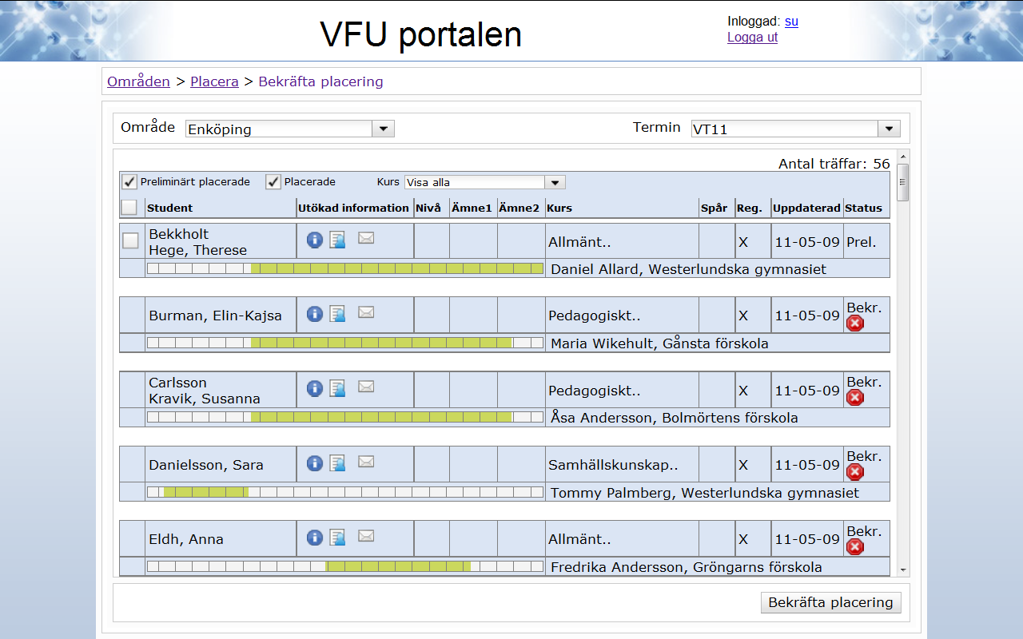
Task: Open the Område dropdown showing Enköping
Action: click(x=290, y=129)
